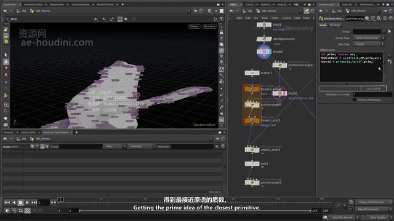
Task: Select the pointwrangle1 node at the bottom
Action: pos(252,182)
